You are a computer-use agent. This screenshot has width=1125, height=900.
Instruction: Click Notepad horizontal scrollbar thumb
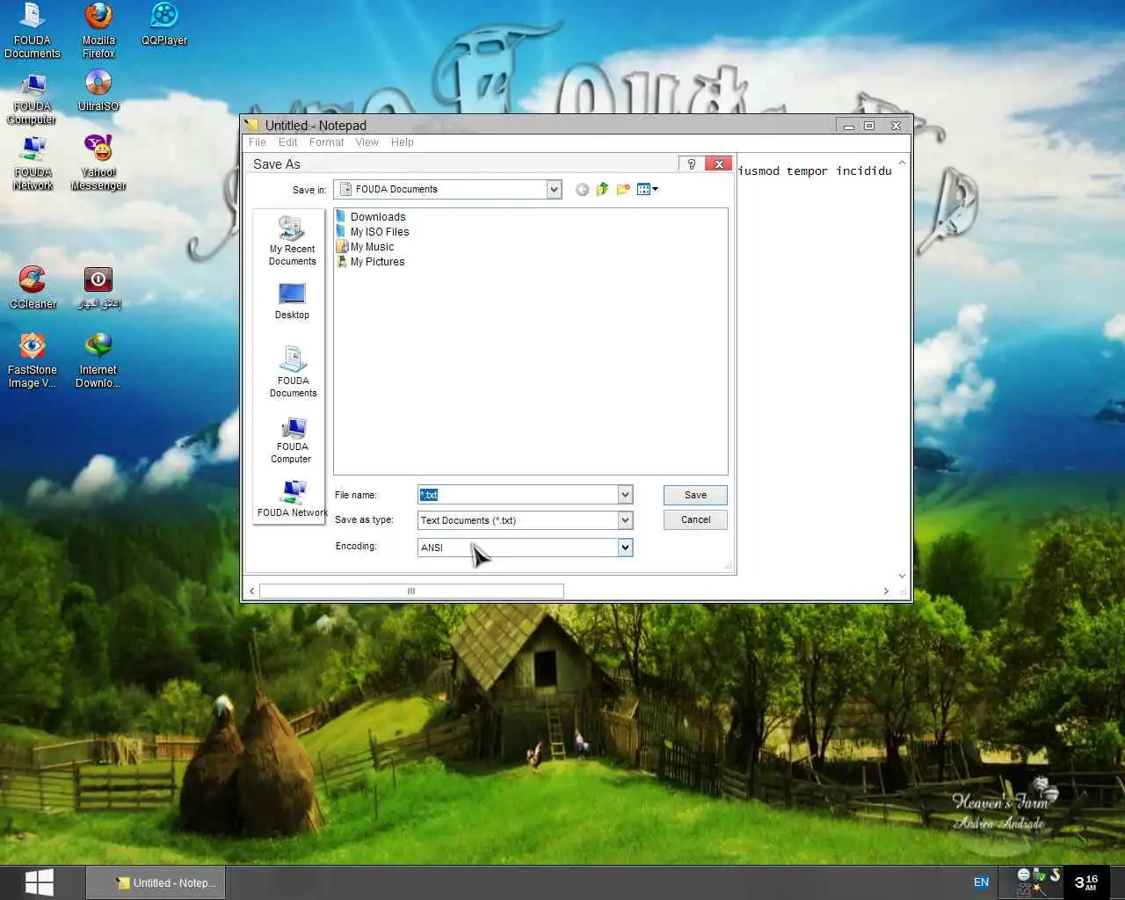(411, 592)
